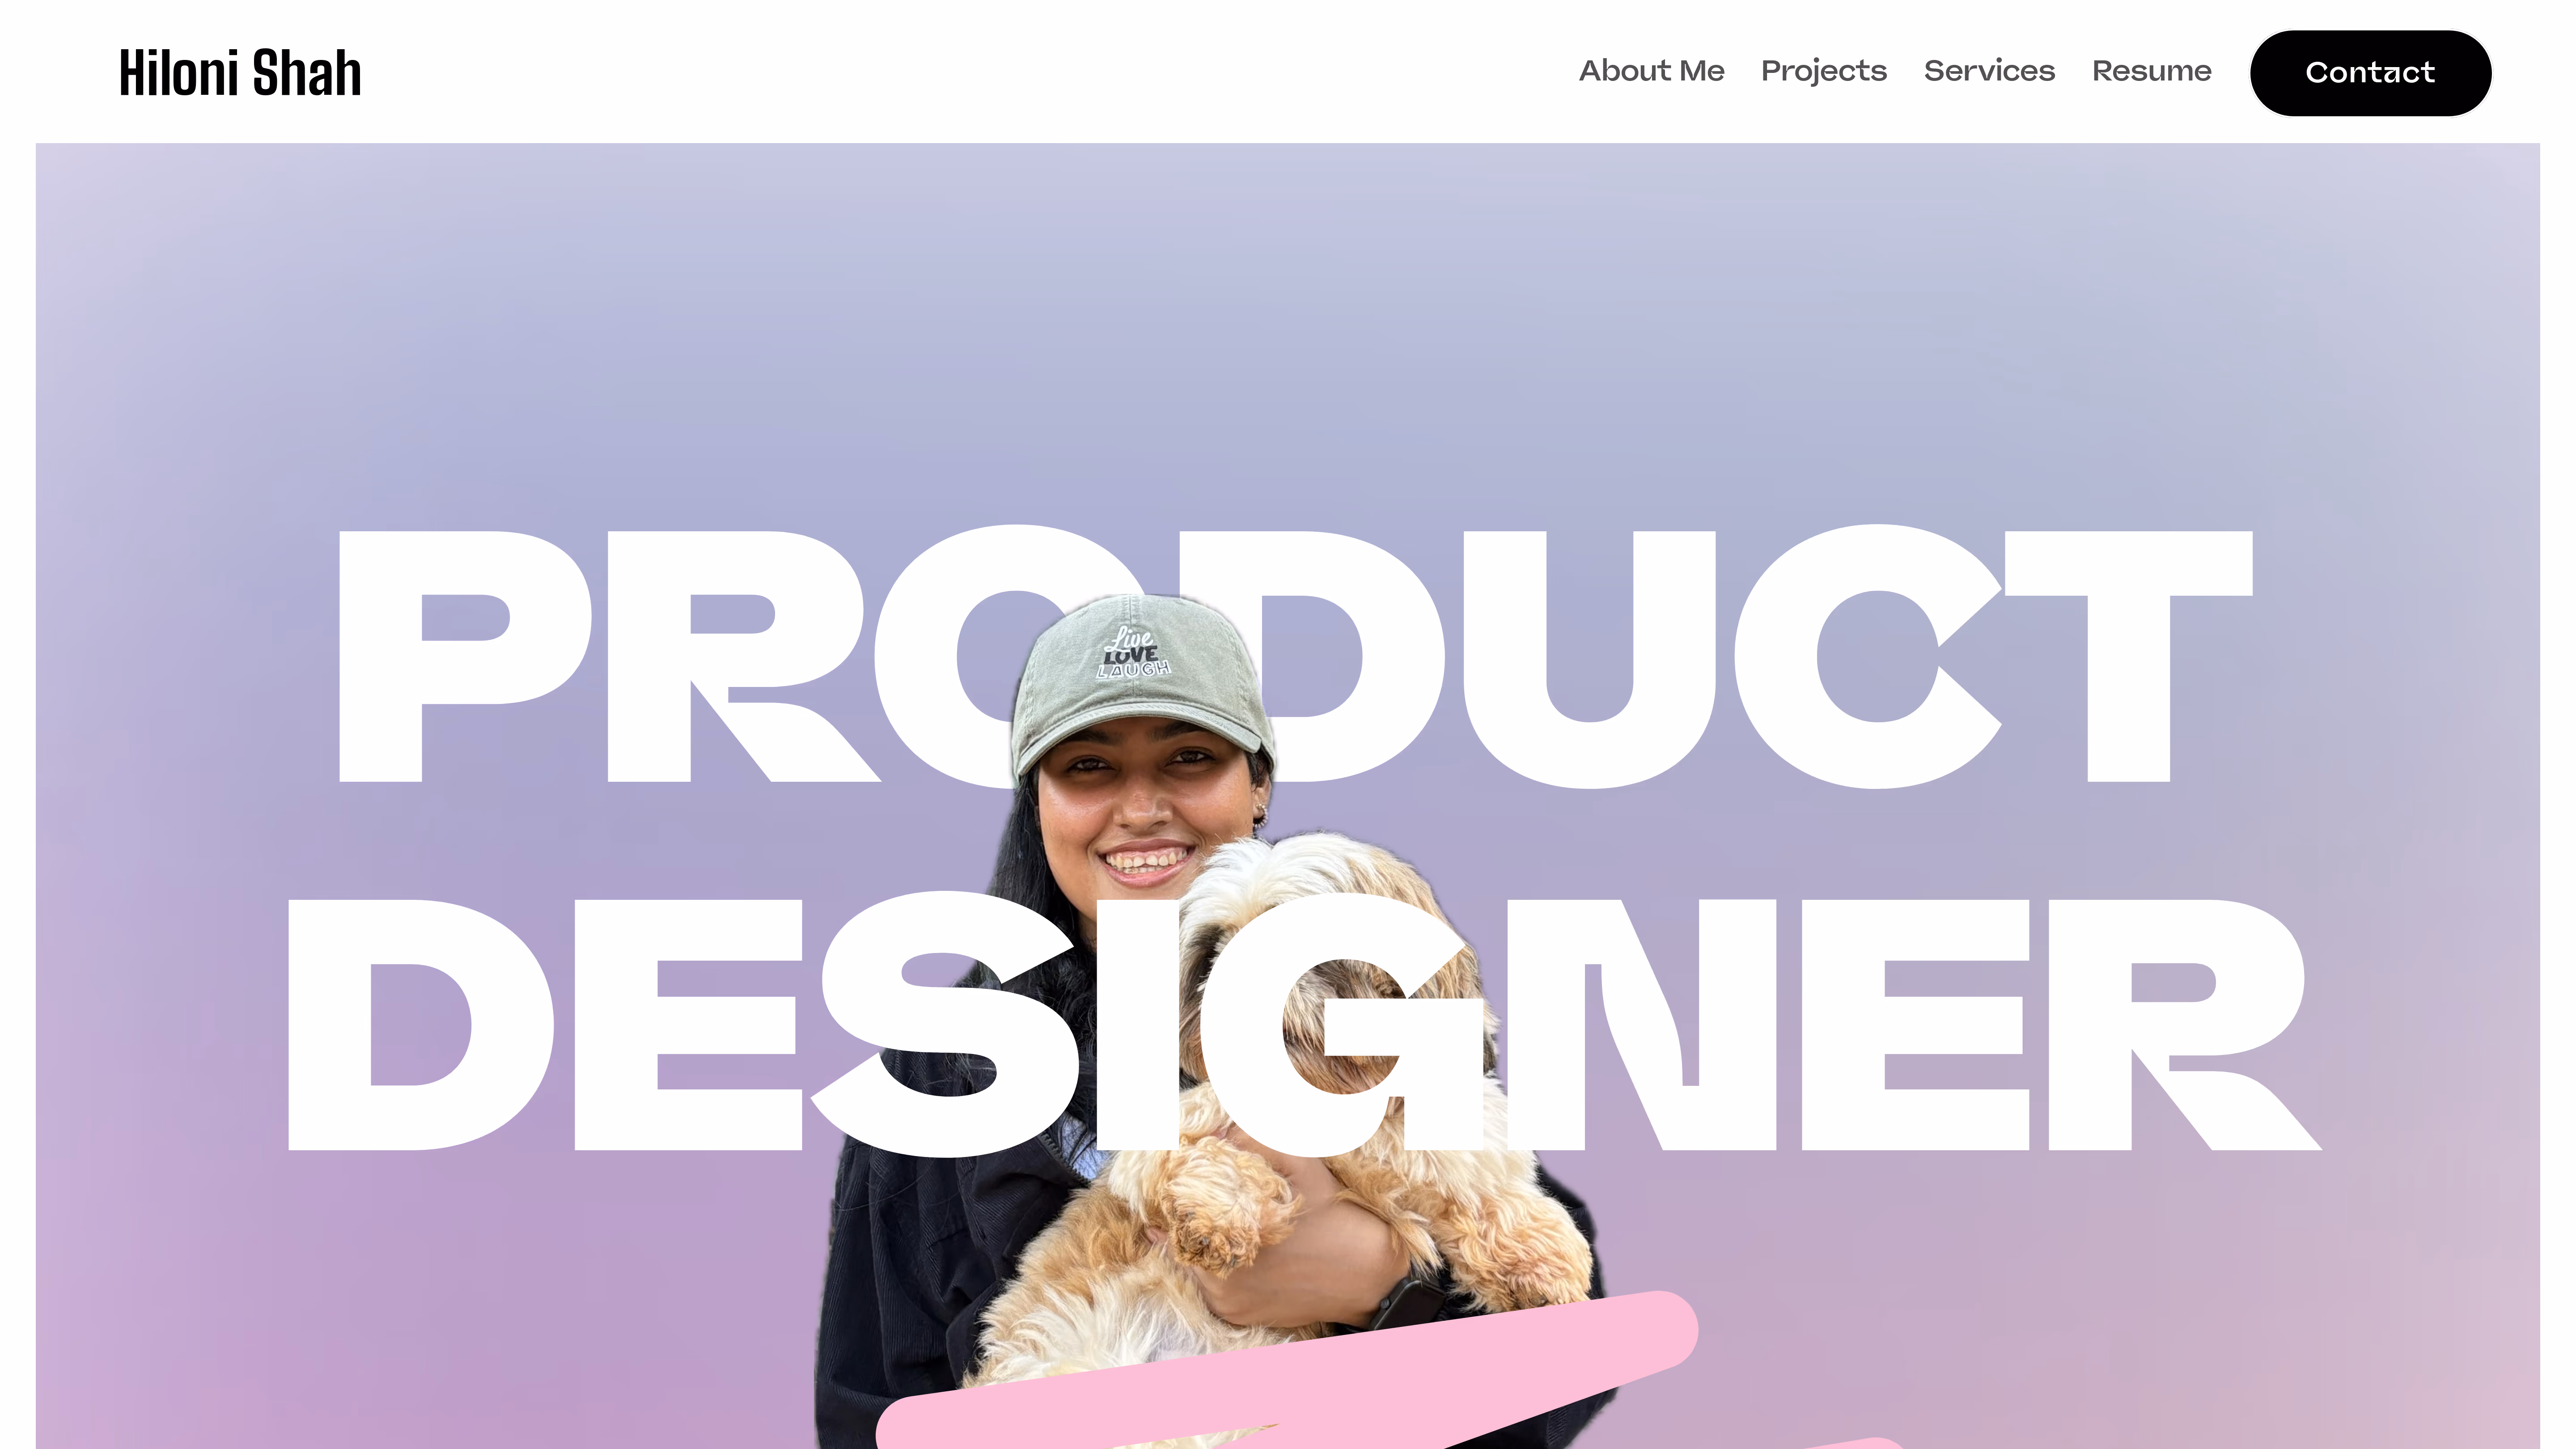The height and width of the screenshot is (1449, 2576).
Task: Click the final T in PRODUCT
Action: tap(2128, 656)
